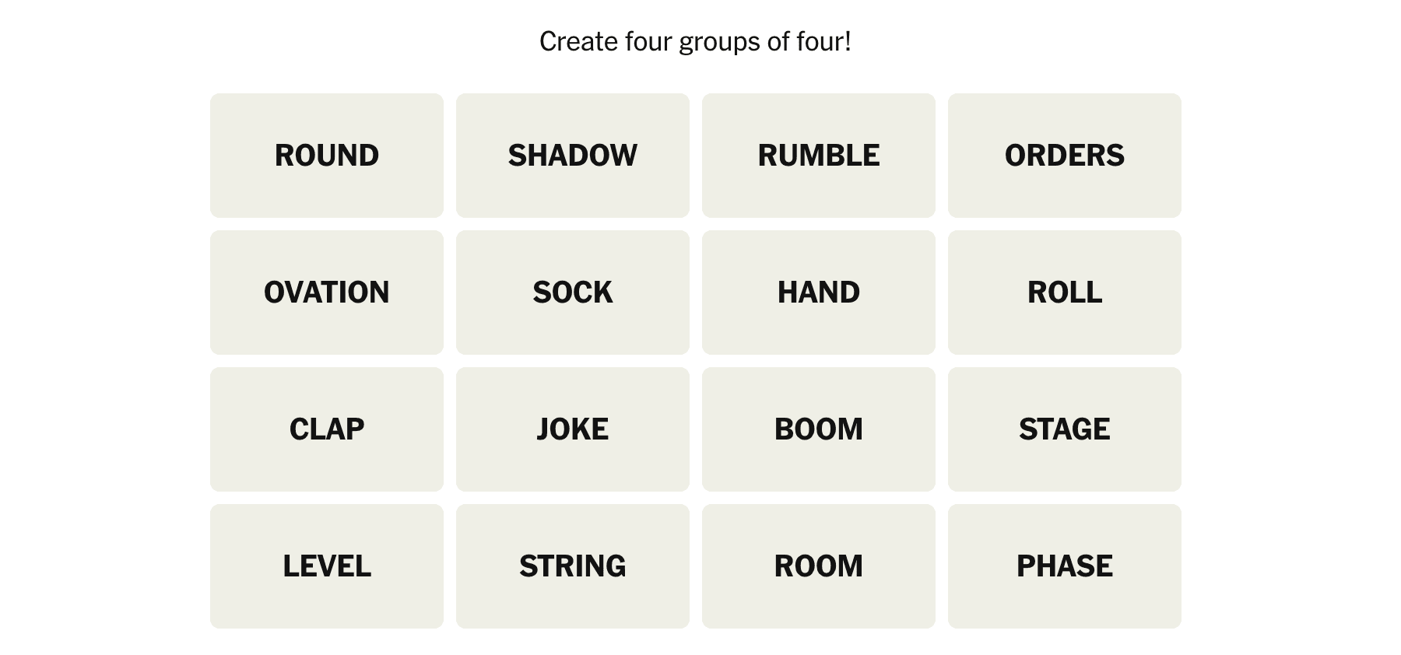Screen dimensions: 1401x655
Task: Select the ROOM word tile
Action: point(819,566)
